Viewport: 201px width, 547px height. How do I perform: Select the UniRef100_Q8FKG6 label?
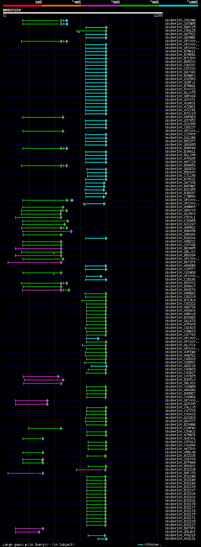pyautogui.click(x=180, y=96)
